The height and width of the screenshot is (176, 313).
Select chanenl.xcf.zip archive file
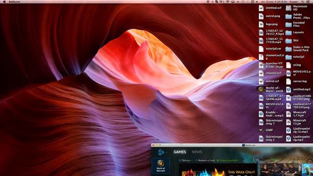point(271,57)
